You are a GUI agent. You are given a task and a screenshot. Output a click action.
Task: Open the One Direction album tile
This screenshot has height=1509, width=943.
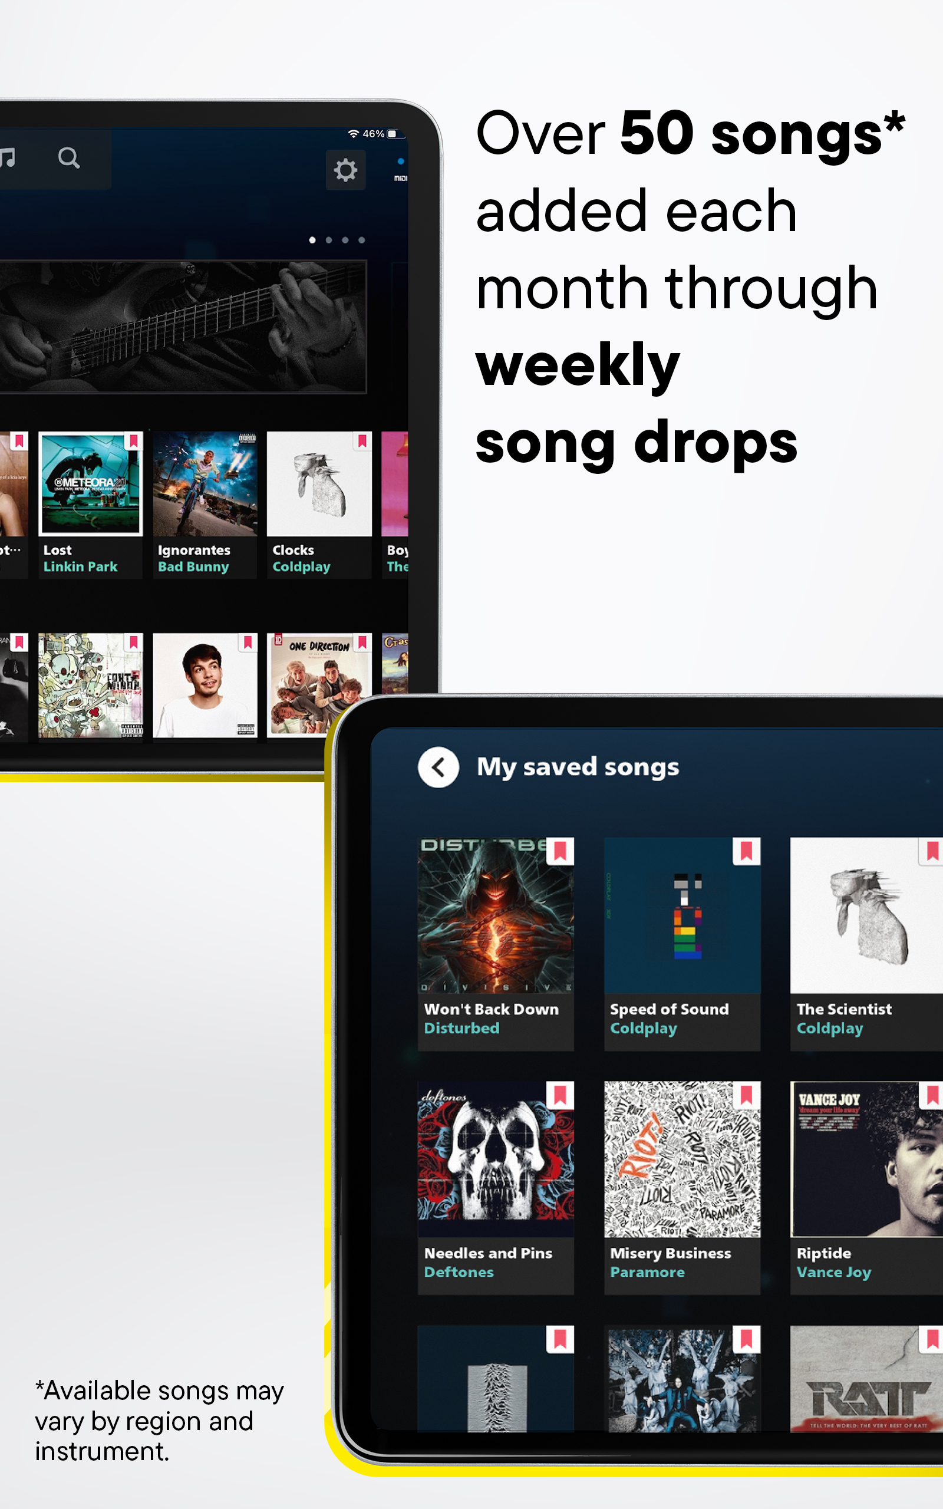pos(319,685)
